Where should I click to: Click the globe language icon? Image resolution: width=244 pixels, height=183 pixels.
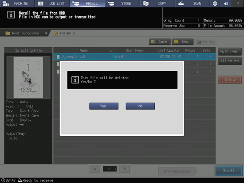pyautogui.click(x=215, y=3)
